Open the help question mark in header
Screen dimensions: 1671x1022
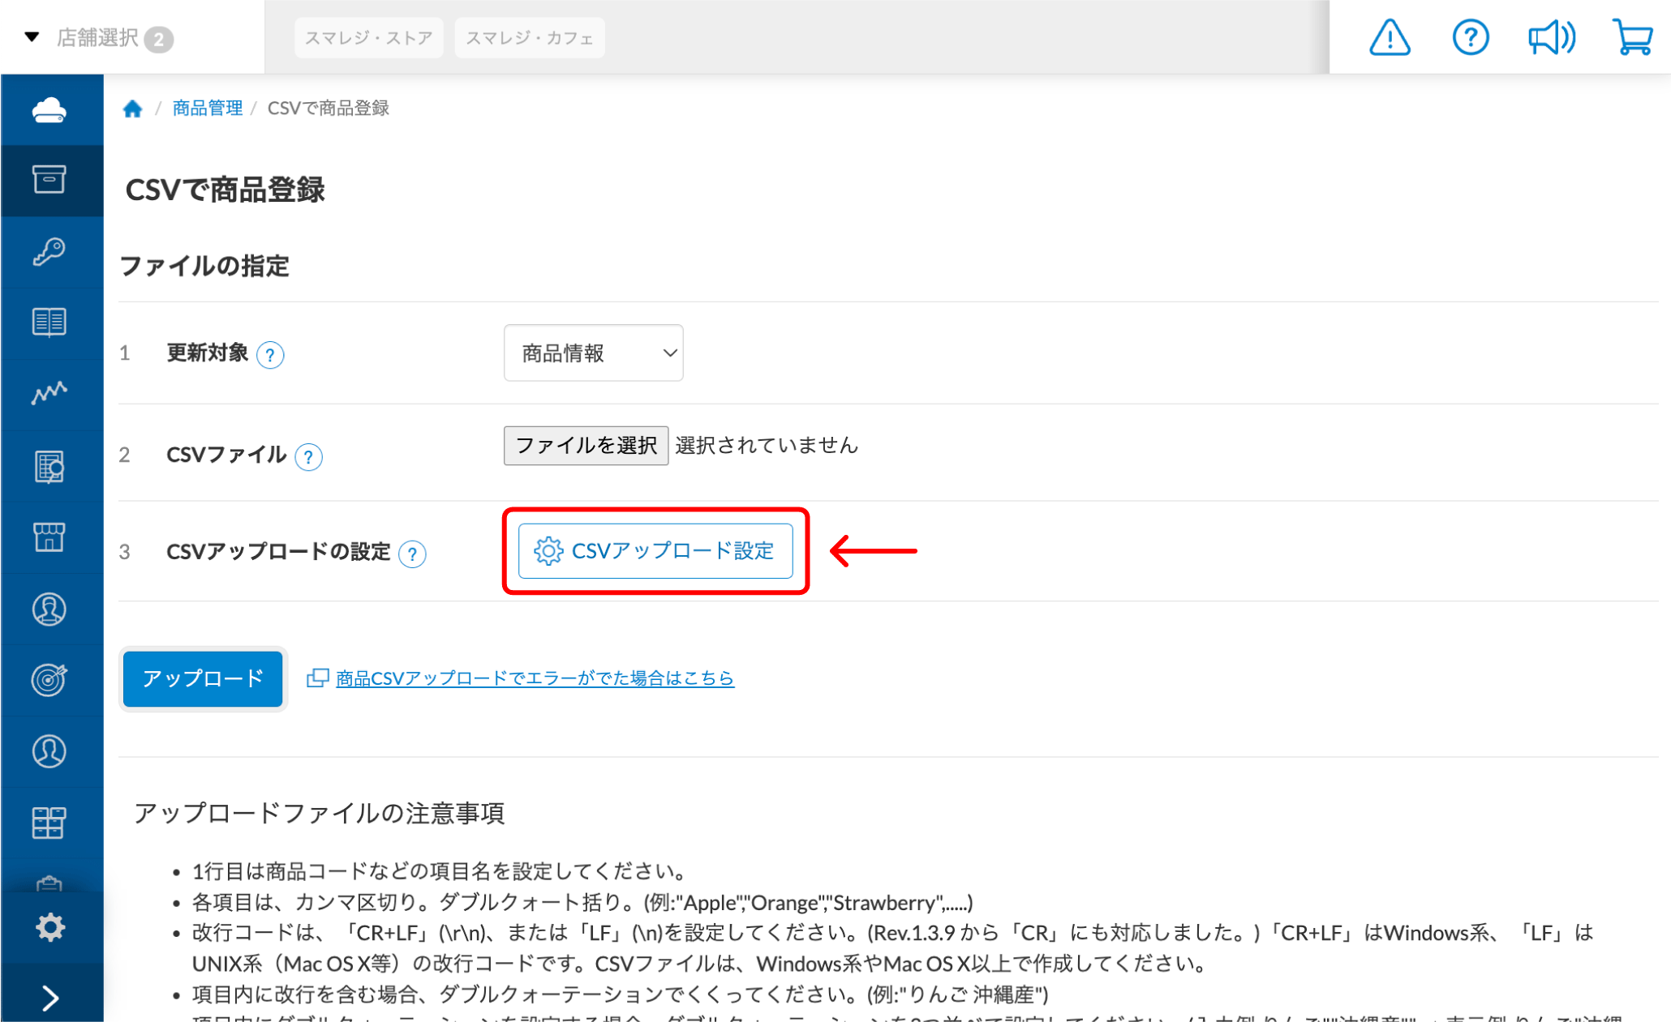1470,37
